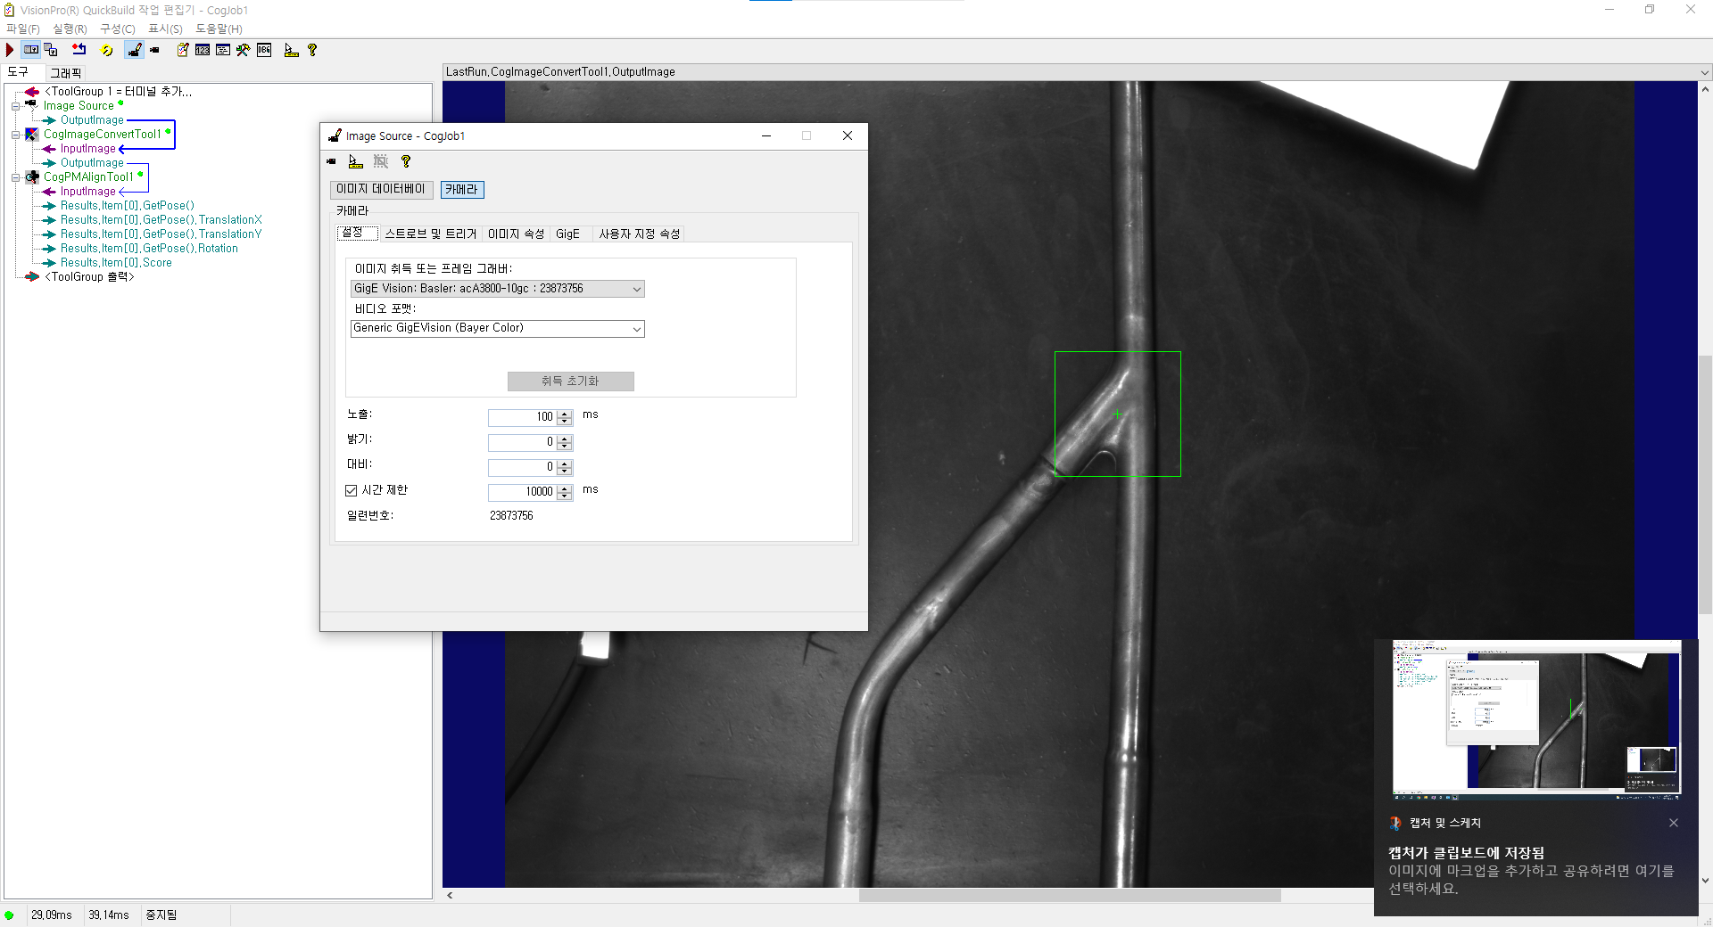Image resolution: width=1713 pixels, height=927 pixels.
Task: Select the 이미지 데이터베이 source option
Action: point(381,190)
